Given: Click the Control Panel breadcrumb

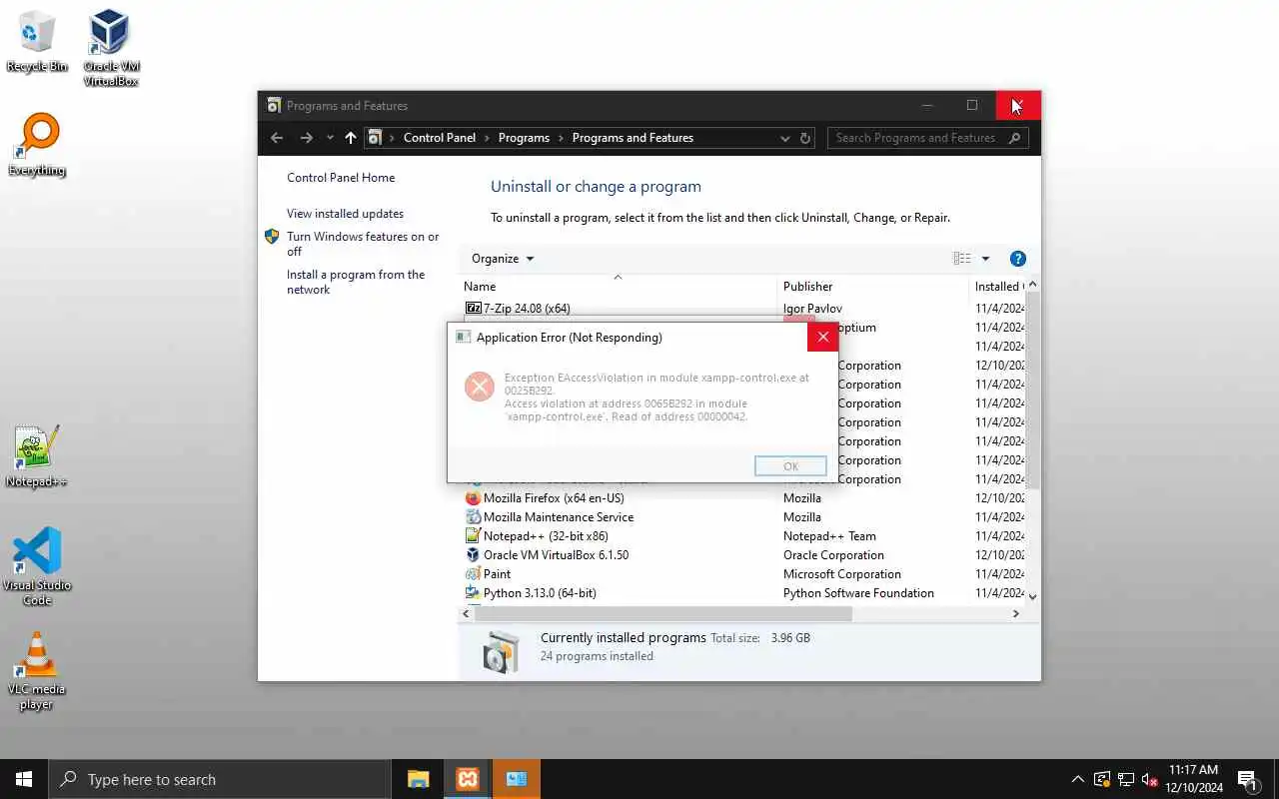Looking at the screenshot, I should click(x=440, y=138).
